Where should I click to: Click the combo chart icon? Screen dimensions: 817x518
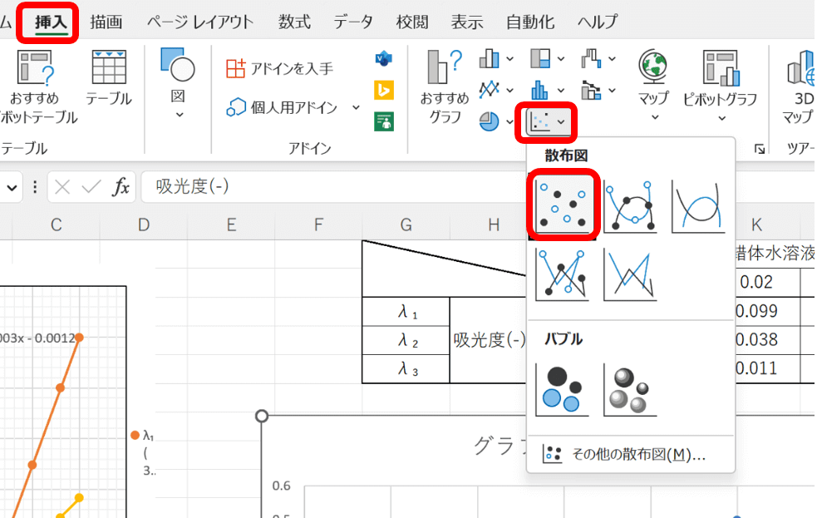pos(592,90)
